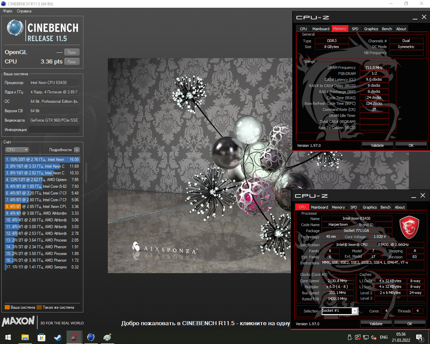Open Справка menu

24,11
